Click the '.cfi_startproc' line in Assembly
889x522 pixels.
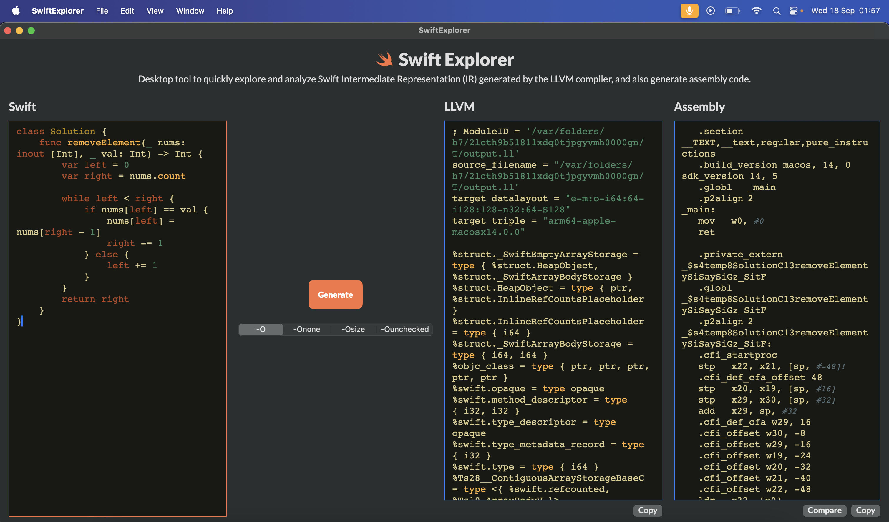pyautogui.click(x=738, y=355)
